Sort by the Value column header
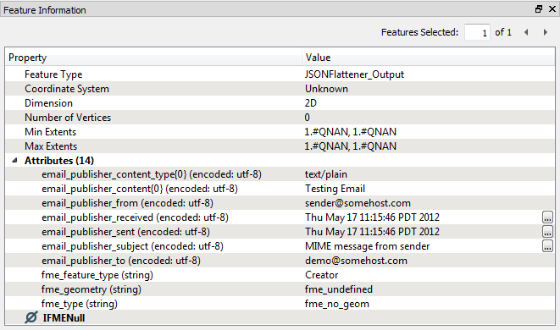 click(x=429, y=57)
